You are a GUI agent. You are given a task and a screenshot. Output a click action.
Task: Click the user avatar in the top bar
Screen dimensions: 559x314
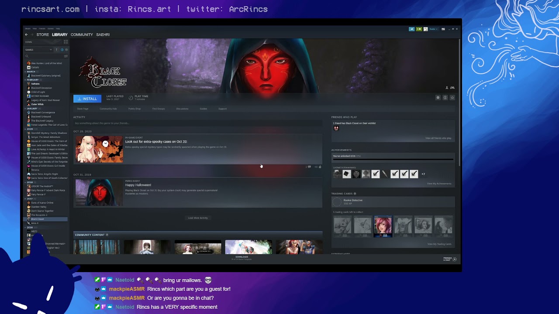425,29
